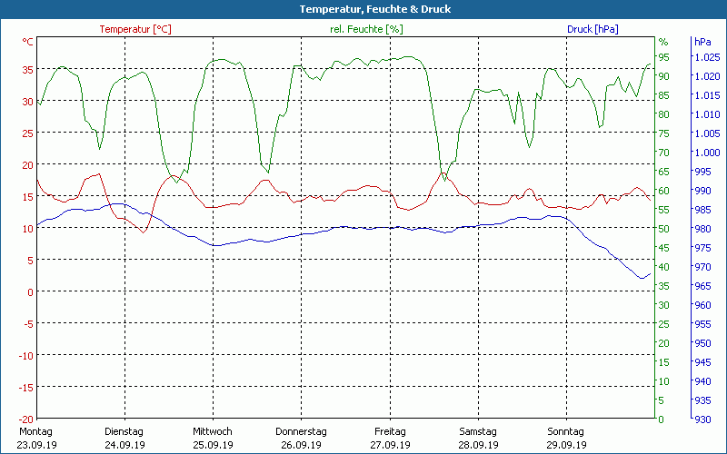Click the '1.025' tick on pressure axis
This screenshot has height=454, width=727.
point(707,57)
